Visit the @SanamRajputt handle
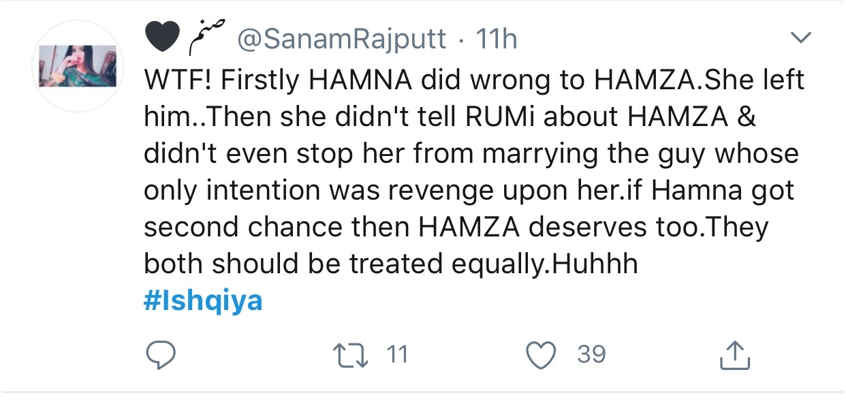Screen dimensions: 846x402 click(x=341, y=40)
